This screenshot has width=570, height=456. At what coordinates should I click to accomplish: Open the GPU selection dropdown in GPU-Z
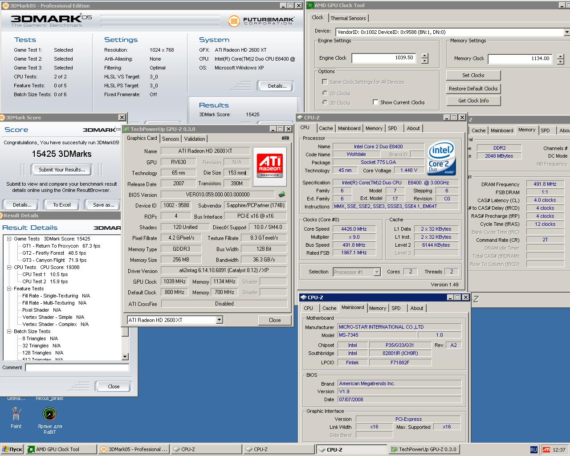(219, 320)
